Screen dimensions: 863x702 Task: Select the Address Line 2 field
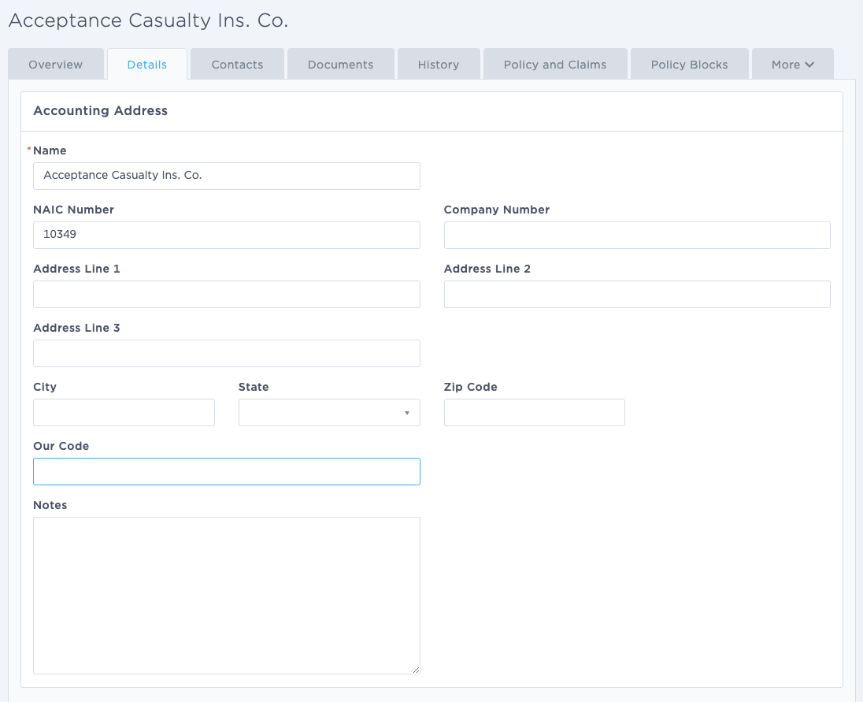(x=637, y=294)
